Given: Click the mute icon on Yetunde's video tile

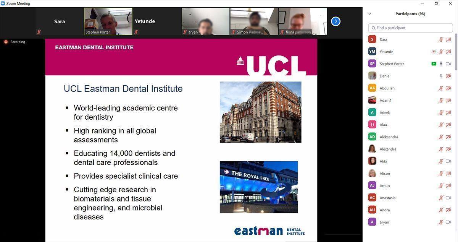Looking at the screenshot, I should coord(136,32).
